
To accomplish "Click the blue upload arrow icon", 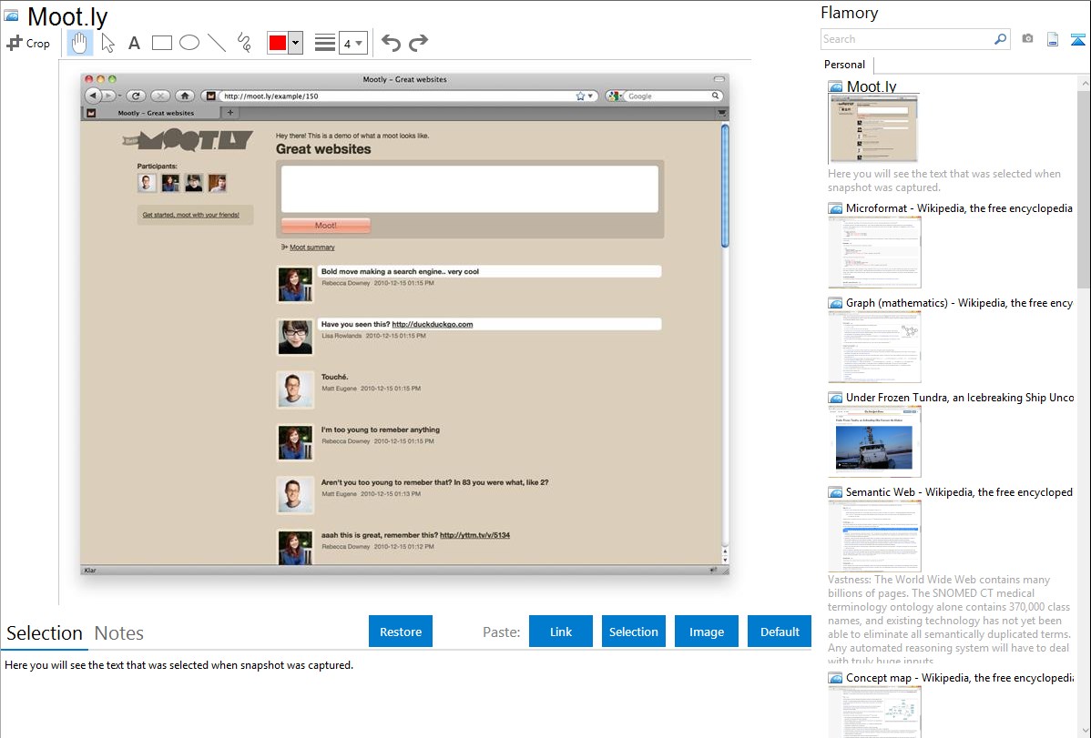I will 1077,40.
